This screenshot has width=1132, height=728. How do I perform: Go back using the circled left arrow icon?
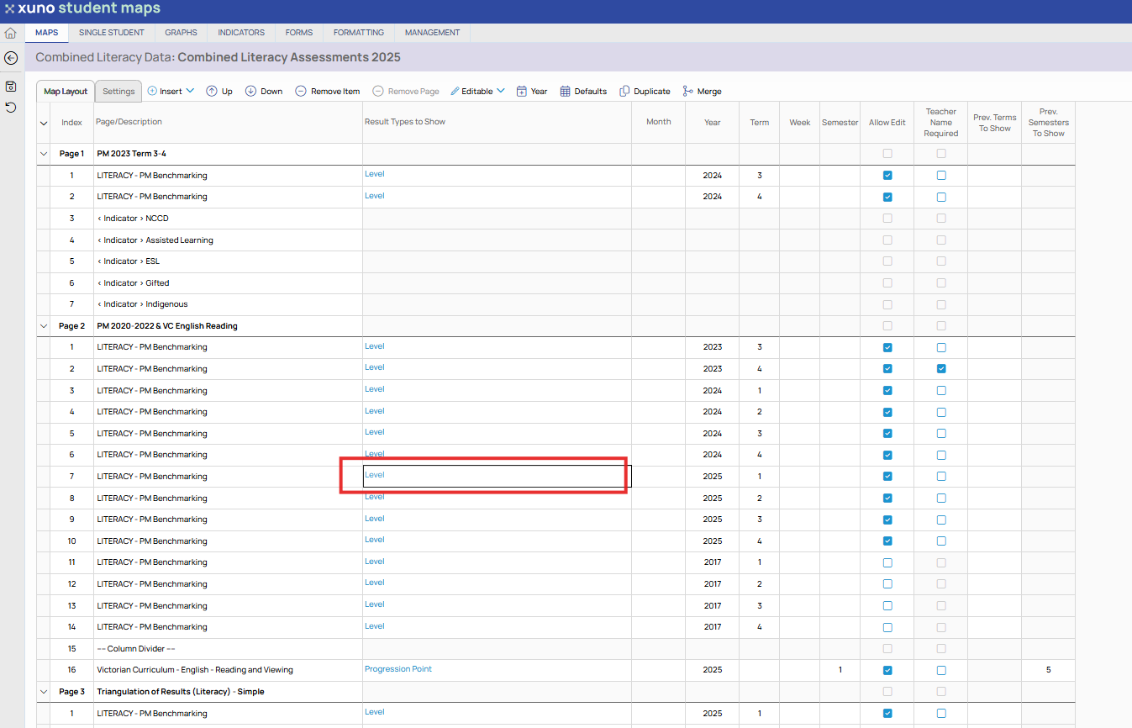pos(11,58)
